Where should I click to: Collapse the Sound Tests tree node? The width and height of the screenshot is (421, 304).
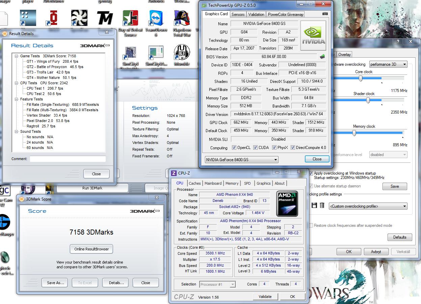click(17, 131)
